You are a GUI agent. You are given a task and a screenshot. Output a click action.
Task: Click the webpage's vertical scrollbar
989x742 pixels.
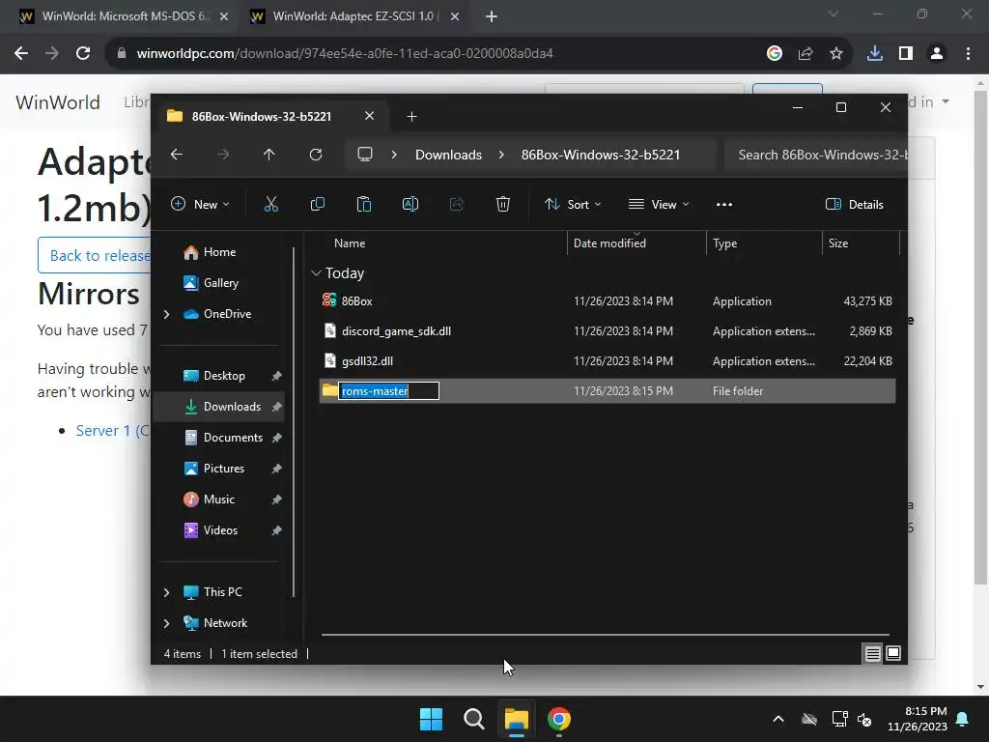click(980, 338)
